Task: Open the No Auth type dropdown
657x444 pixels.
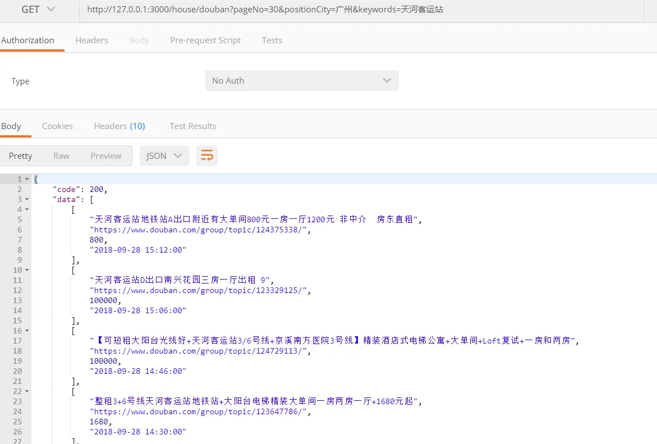Action: (302, 80)
